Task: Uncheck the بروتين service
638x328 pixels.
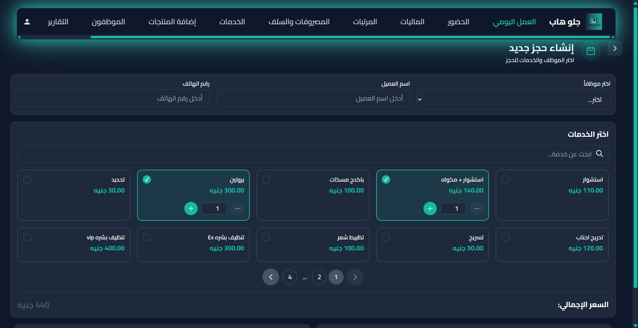Action: [147, 179]
